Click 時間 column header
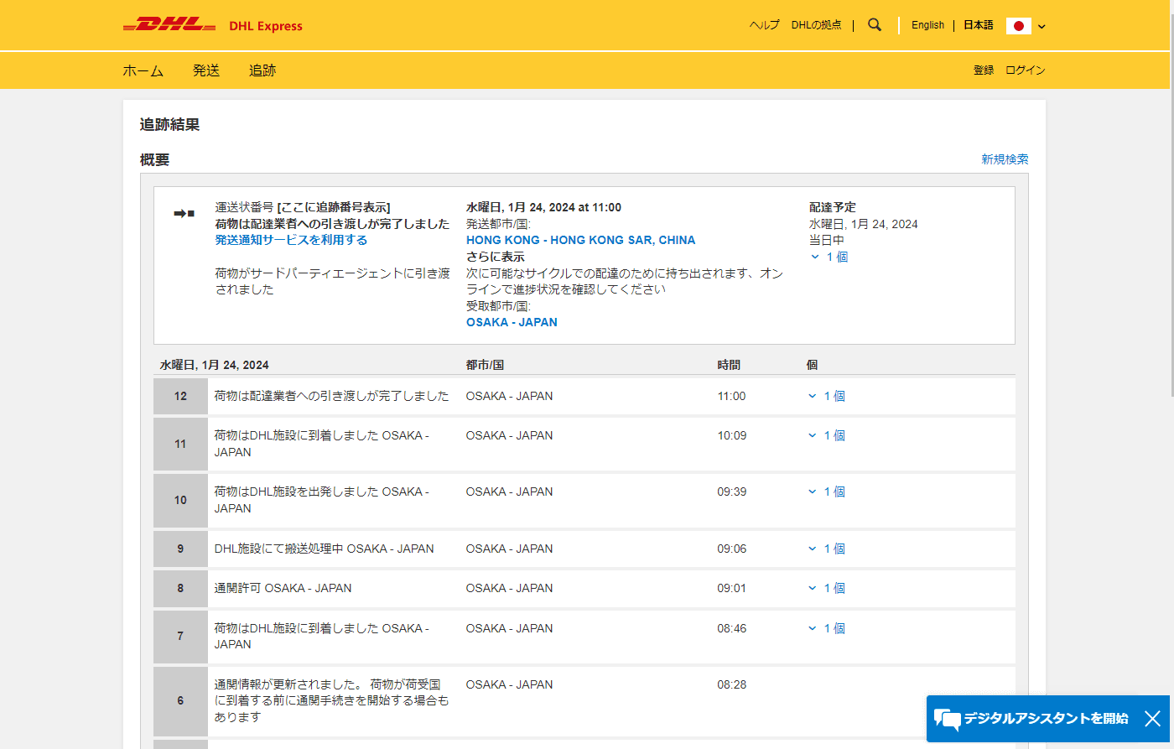 [x=729, y=365]
